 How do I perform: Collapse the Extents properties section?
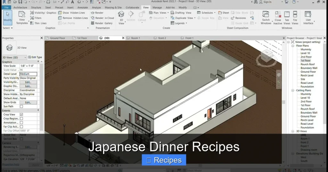coord(38,110)
